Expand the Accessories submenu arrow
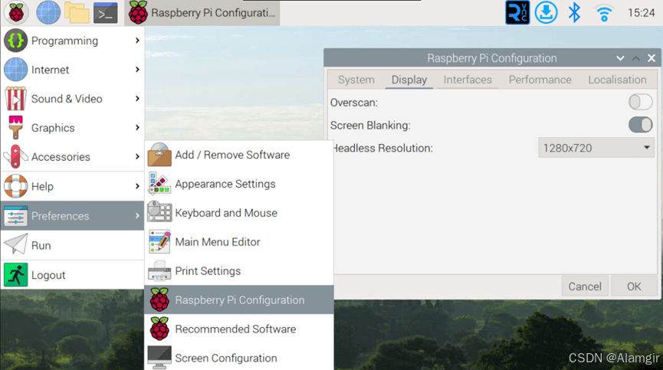The image size is (663, 370). click(137, 157)
